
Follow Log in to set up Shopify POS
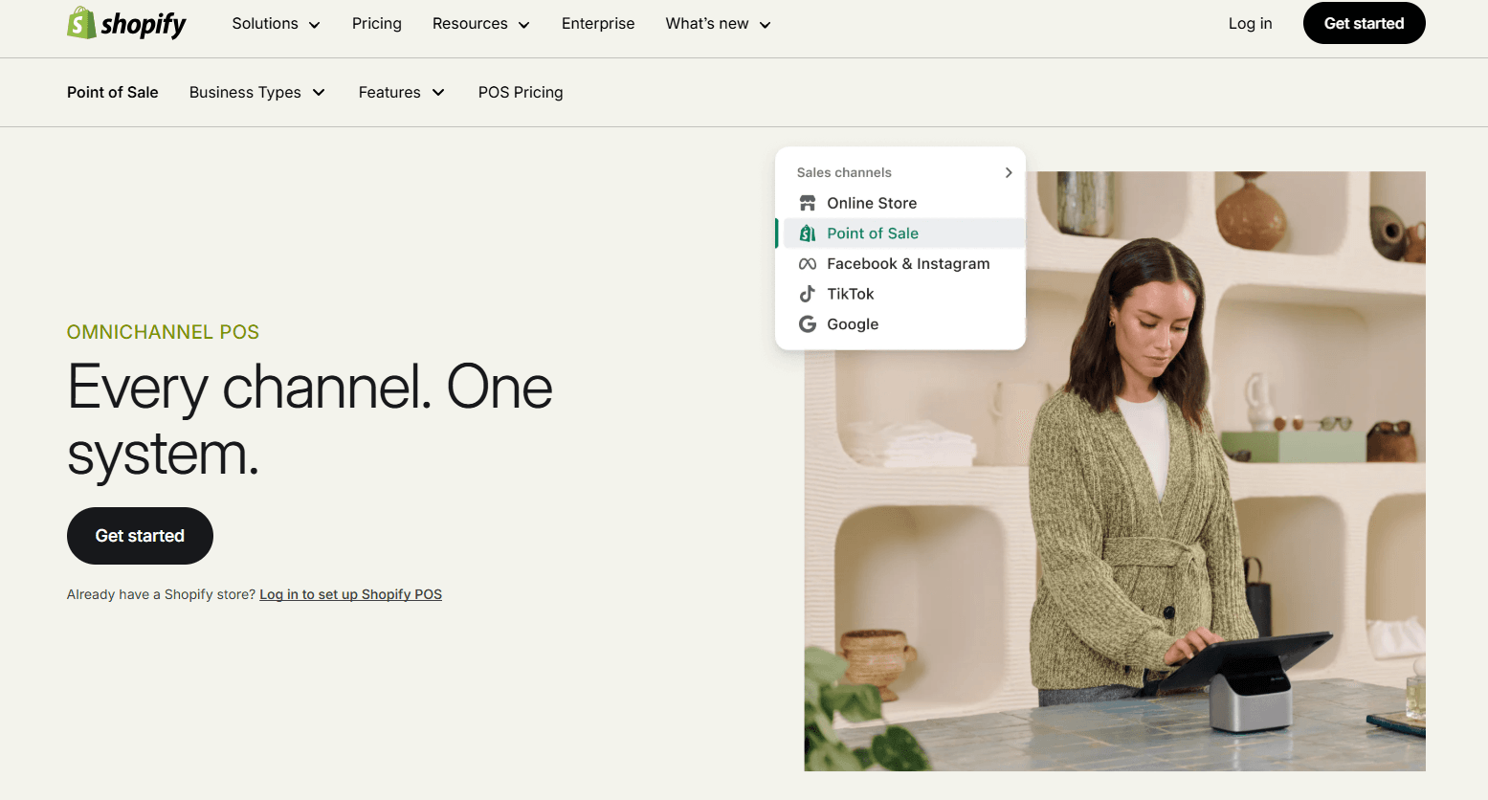pos(350,594)
